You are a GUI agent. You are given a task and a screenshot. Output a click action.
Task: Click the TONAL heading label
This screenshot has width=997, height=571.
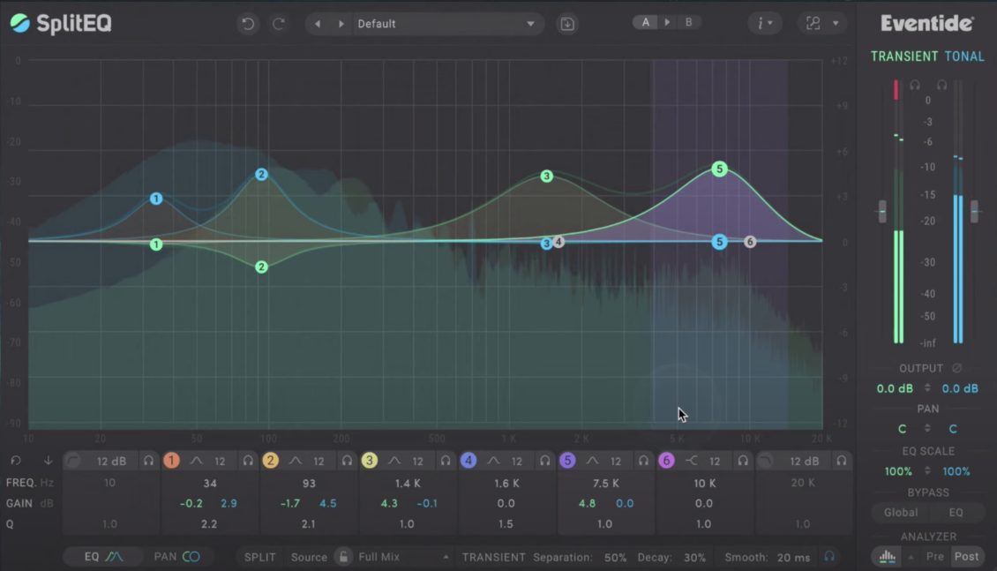pyautogui.click(x=964, y=56)
